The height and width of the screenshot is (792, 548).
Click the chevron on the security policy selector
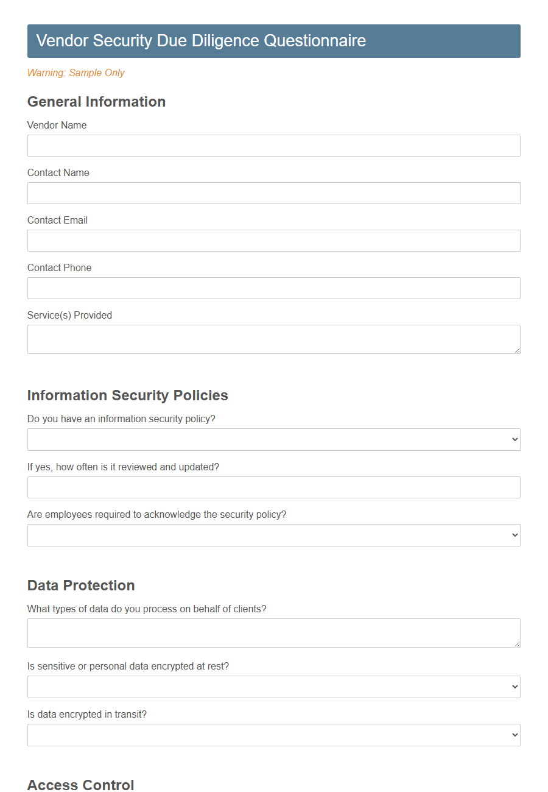pyautogui.click(x=514, y=439)
